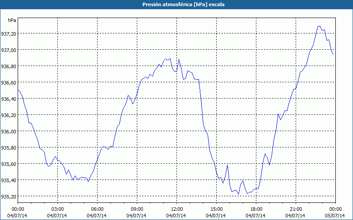Screen dimensions: 353x220
Task: Click the 937,20 y-axis label
Action: coord(8,34)
